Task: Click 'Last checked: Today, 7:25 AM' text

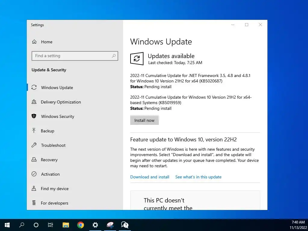Action: tap(175, 63)
